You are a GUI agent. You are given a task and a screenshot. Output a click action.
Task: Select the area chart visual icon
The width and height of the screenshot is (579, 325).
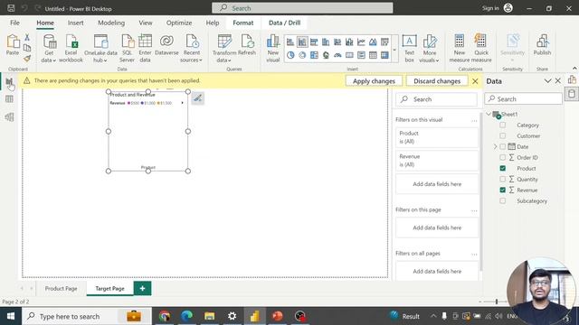[373, 42]
